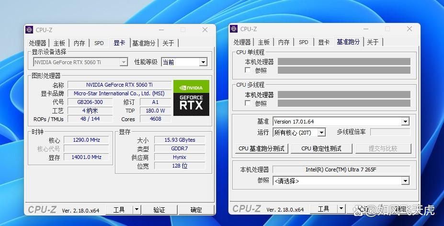Open 处理器 tab in right CPU-Z window

(242, 42)
